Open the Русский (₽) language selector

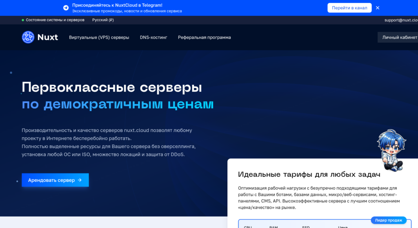click(103, 20)
